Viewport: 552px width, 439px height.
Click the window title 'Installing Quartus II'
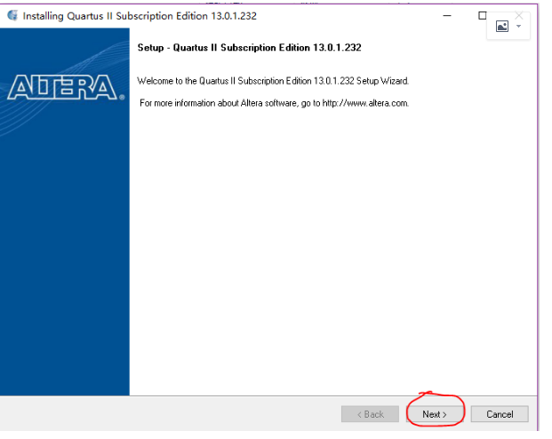(x=140, y=16)
